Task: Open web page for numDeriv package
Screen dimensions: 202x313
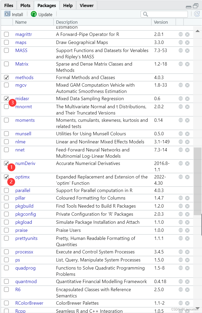Action: tap(181, 163)
